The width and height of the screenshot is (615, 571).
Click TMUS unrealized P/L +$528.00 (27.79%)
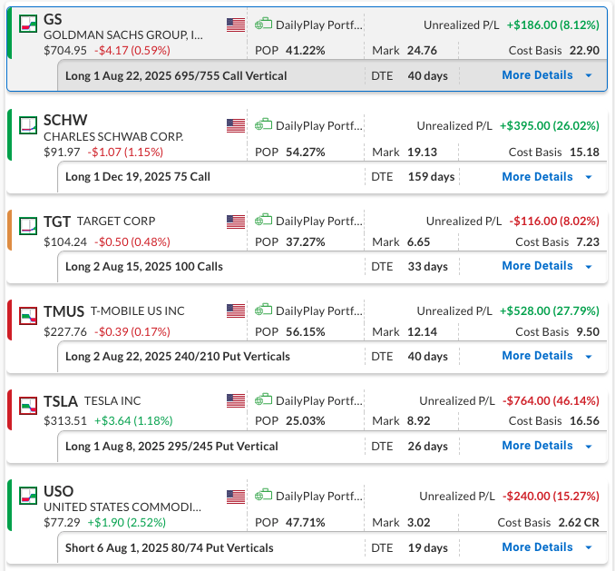[550, 311]
